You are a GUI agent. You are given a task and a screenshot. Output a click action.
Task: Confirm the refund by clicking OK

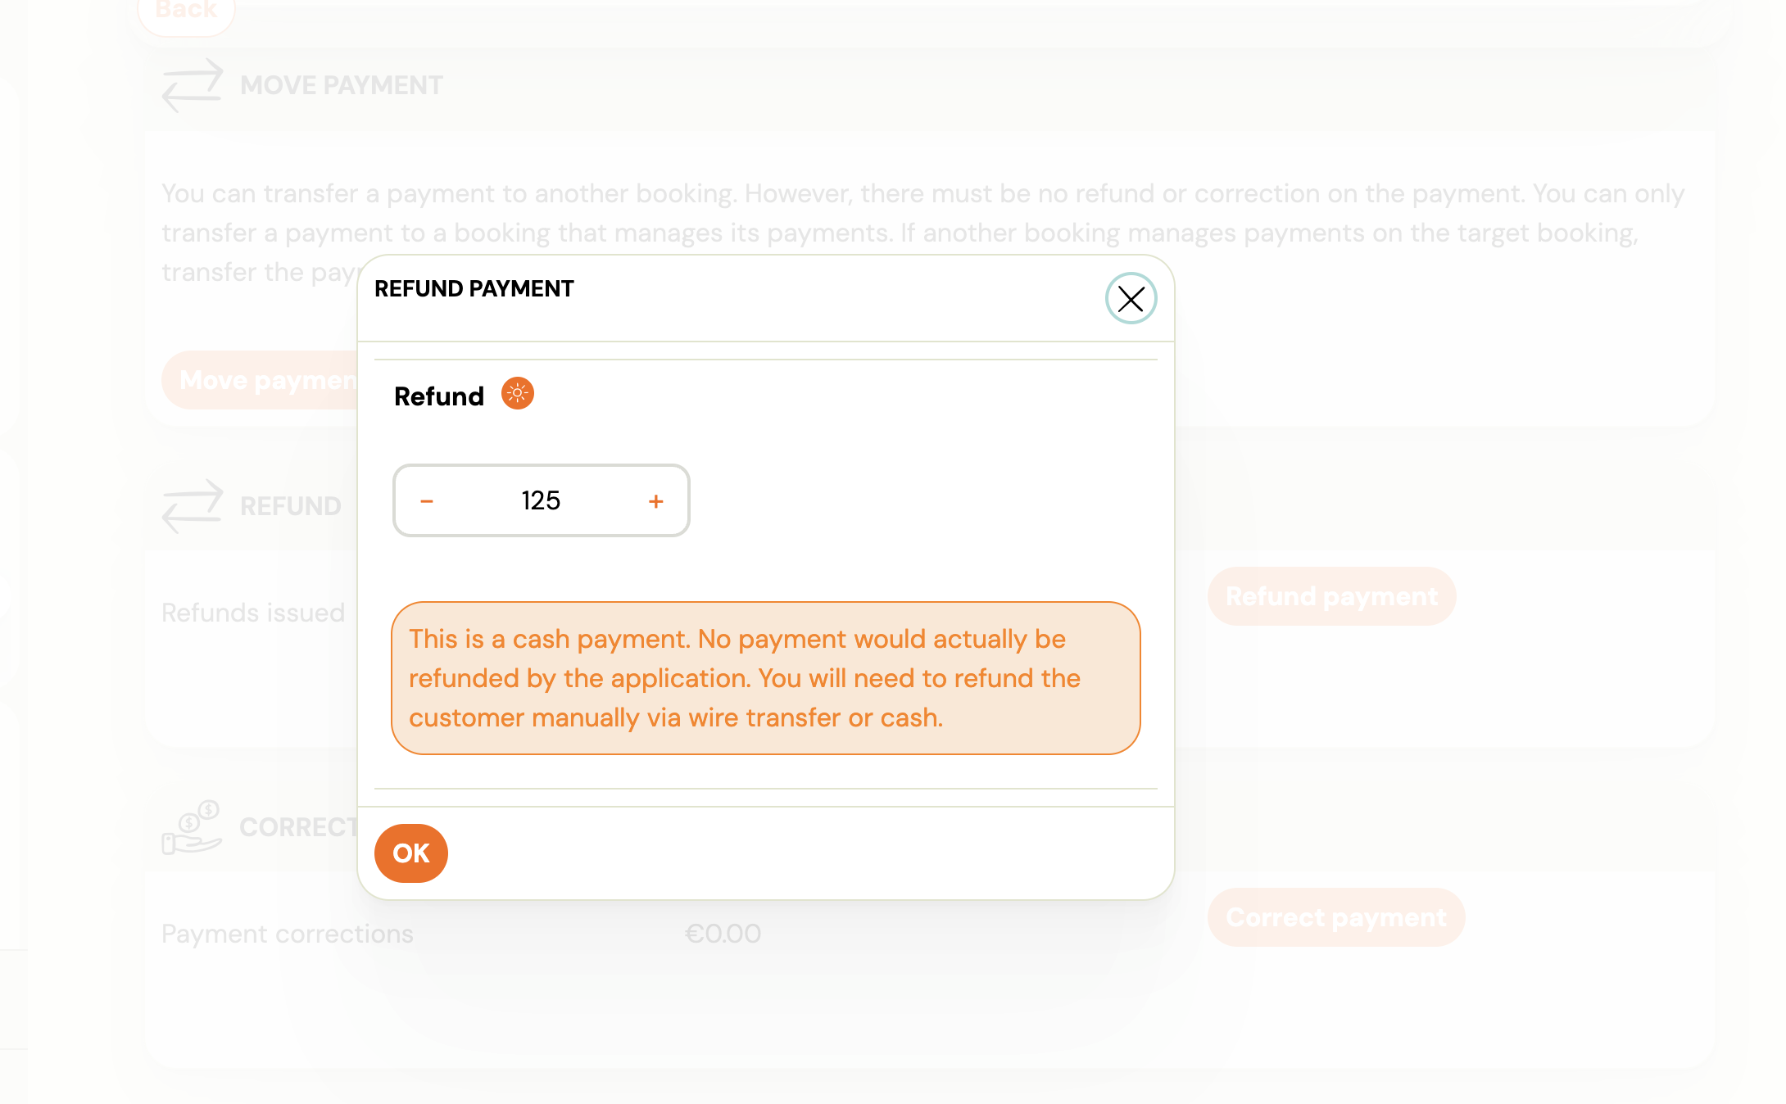coord(410,853)
